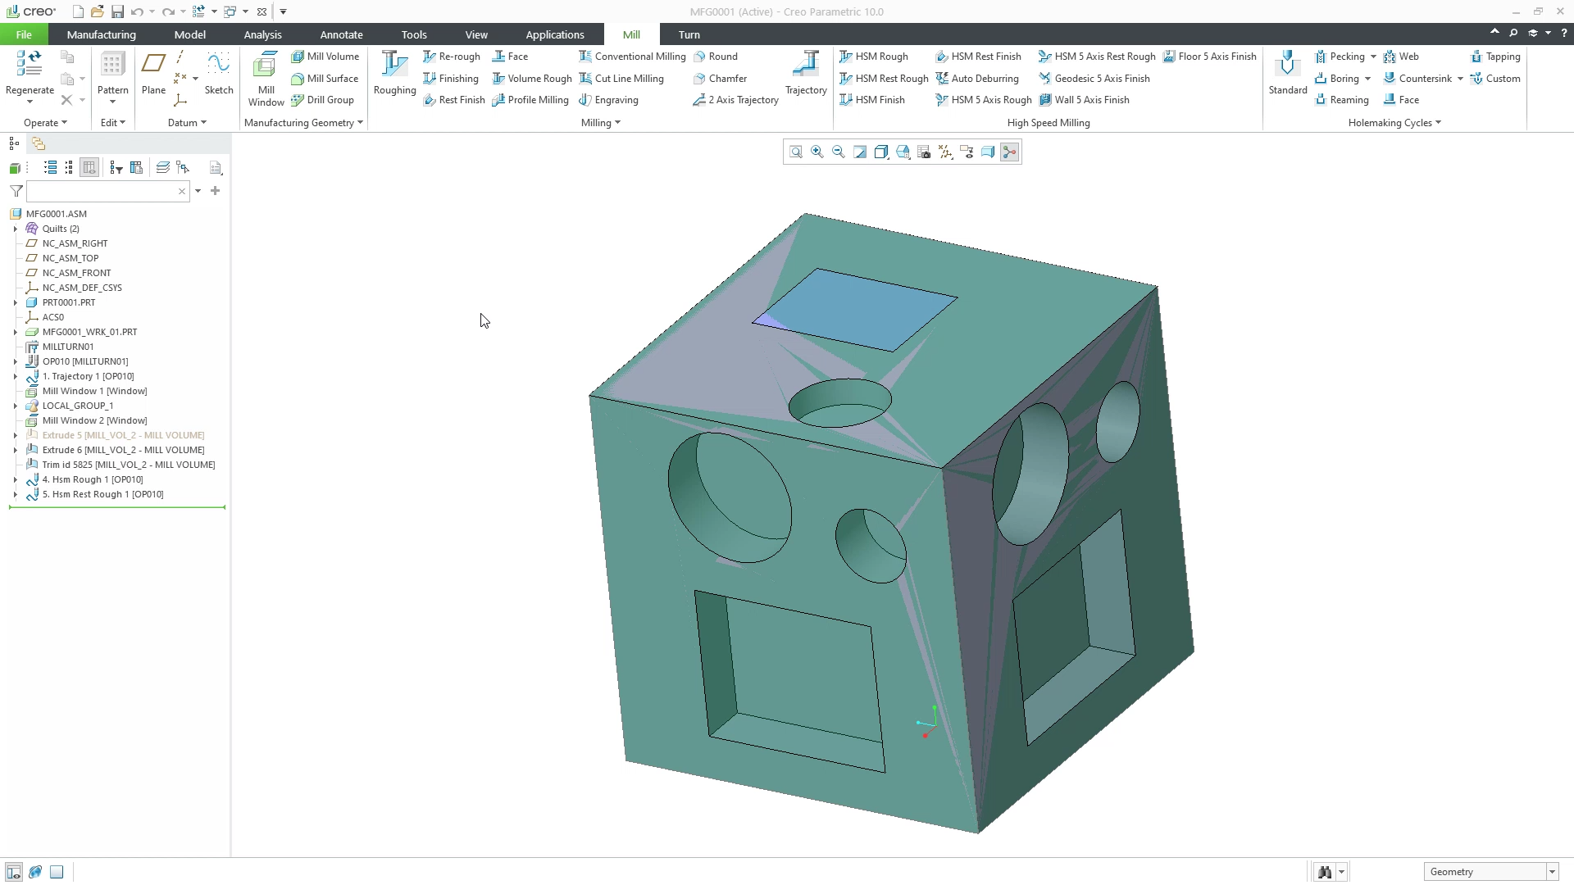Screen dimensions: 1574x885
Task: Click inside the model tree search field
Action: click(107, 191)
